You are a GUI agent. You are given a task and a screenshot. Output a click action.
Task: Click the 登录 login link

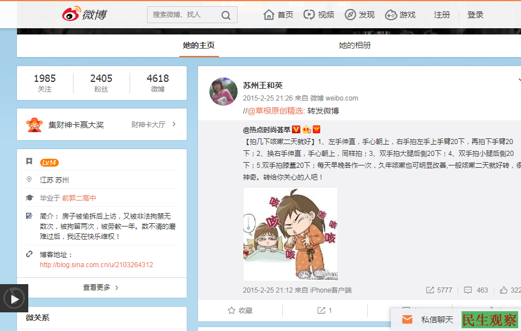(475, 15)
